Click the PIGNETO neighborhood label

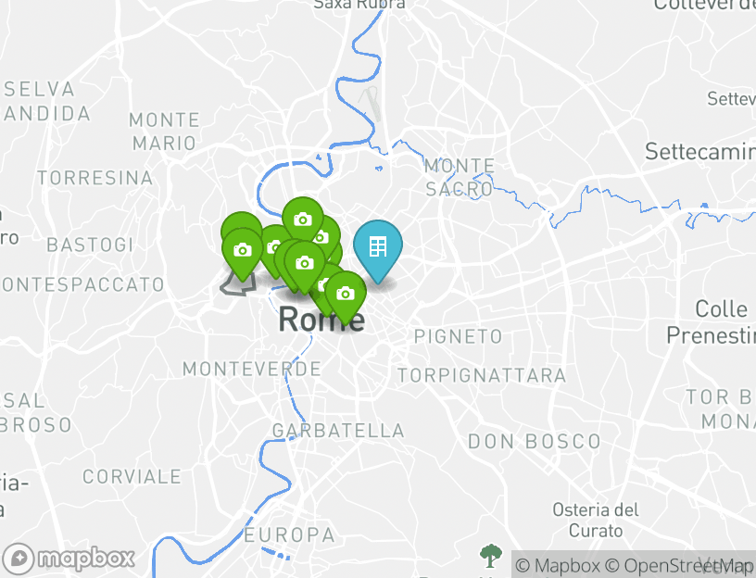(x=458, y=336)
